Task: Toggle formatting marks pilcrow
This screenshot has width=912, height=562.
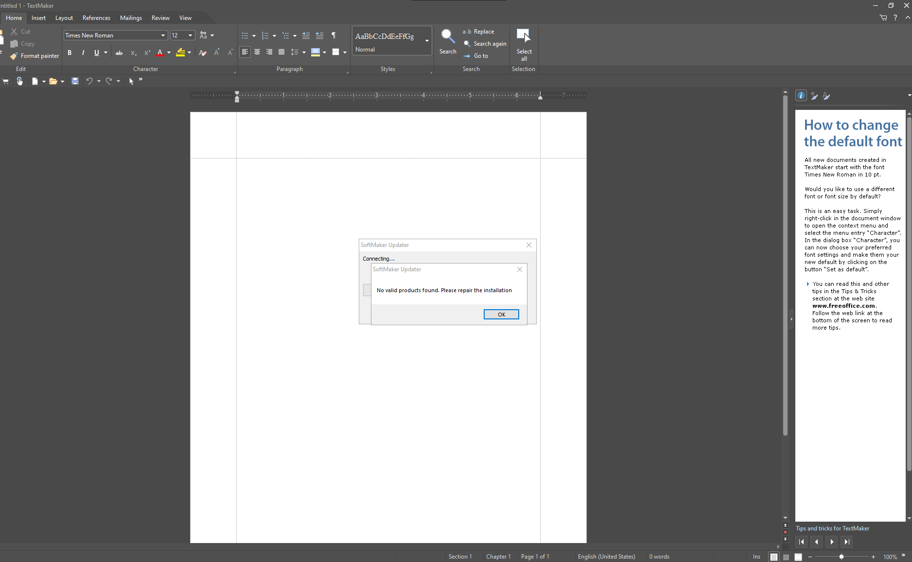Action: (x=333, y=35)
